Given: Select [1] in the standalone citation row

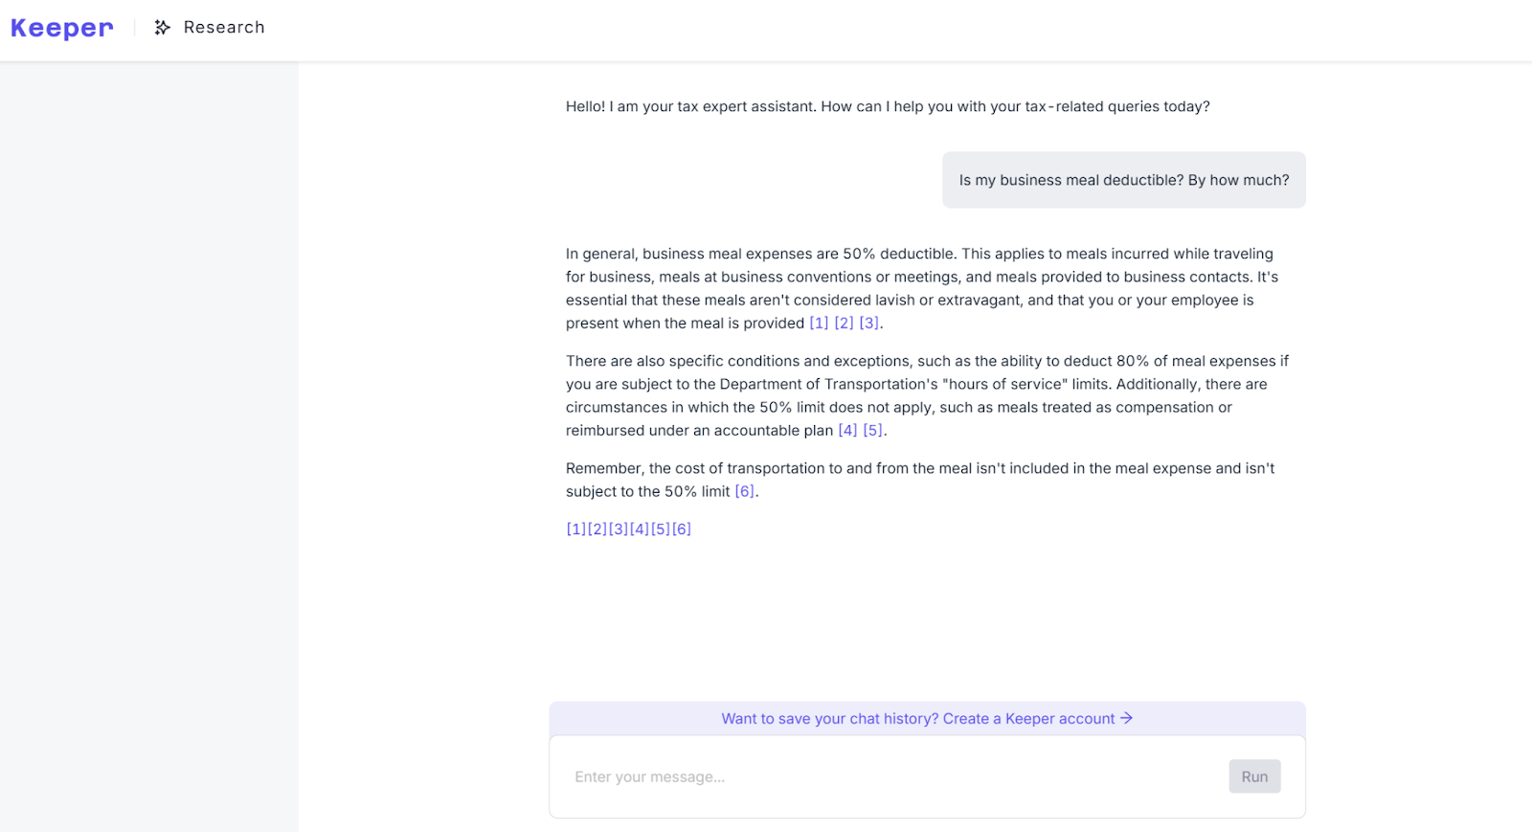Looking at the screenshot, I should 575,529.
